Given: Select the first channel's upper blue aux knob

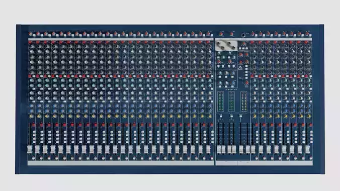Looking at the screenshot, I should 32,106.
